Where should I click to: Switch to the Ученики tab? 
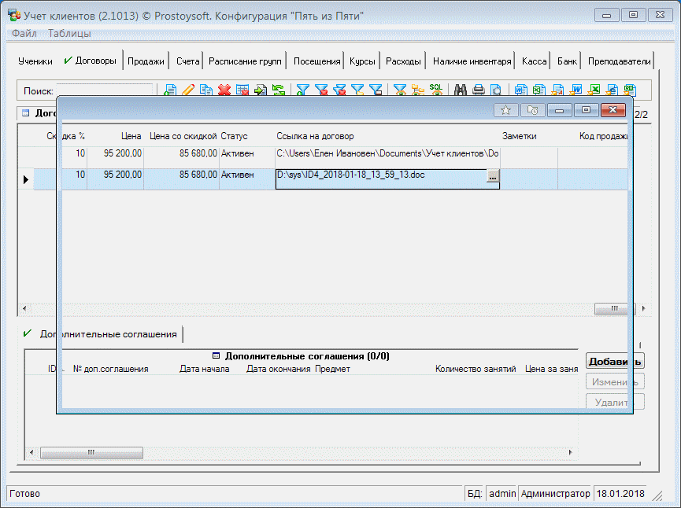click(35, 61)
